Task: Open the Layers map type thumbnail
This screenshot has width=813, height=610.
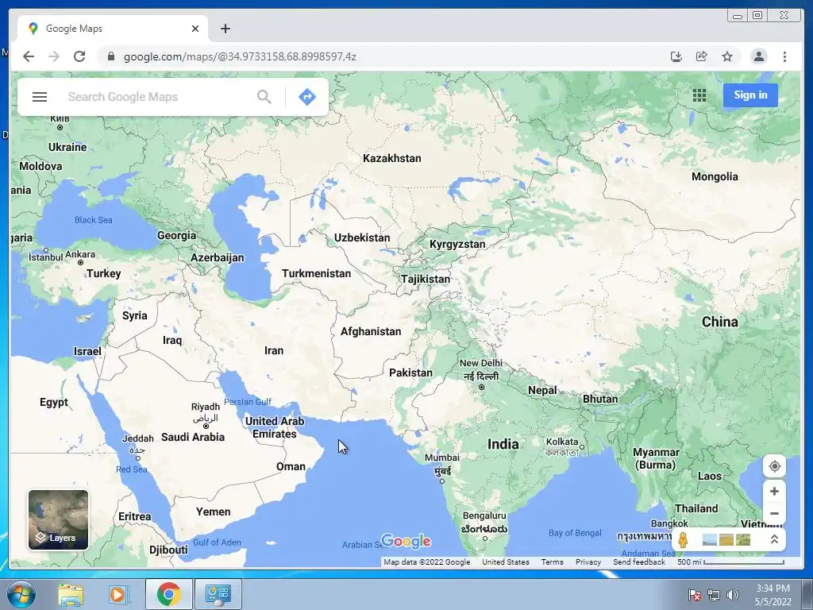Action: click(x=58, y=519)
